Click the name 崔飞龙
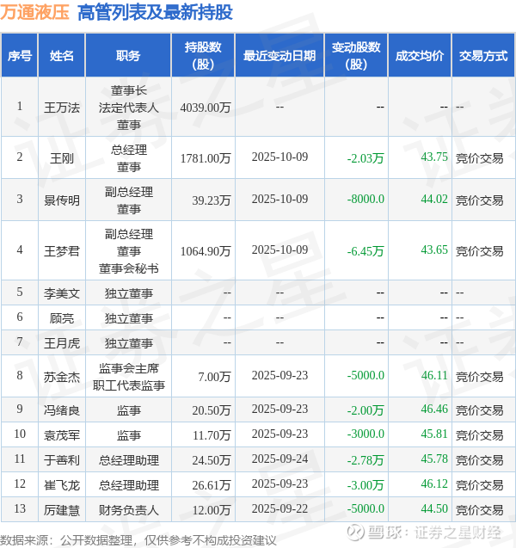516x548 pixels. click(x=62, y=485)
